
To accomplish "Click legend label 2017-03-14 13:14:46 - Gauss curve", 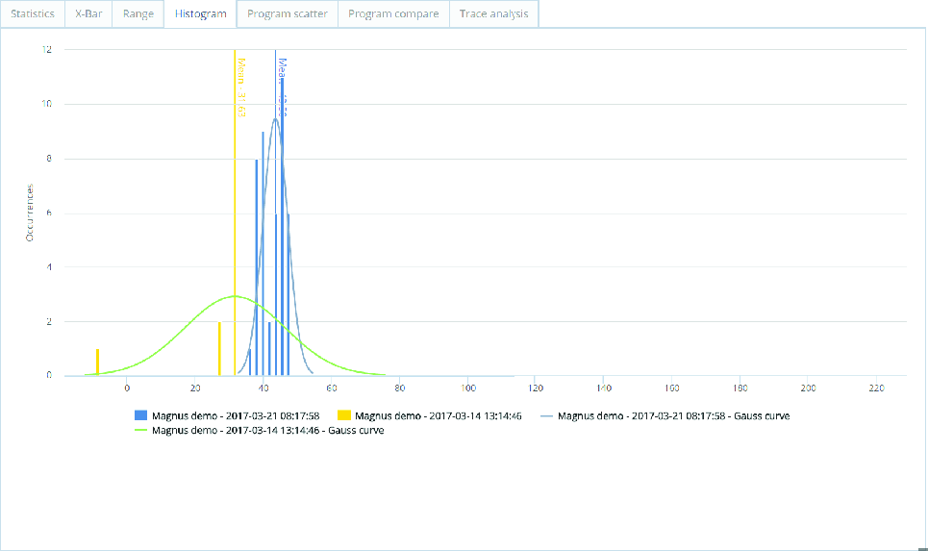I will pos(268,430).
